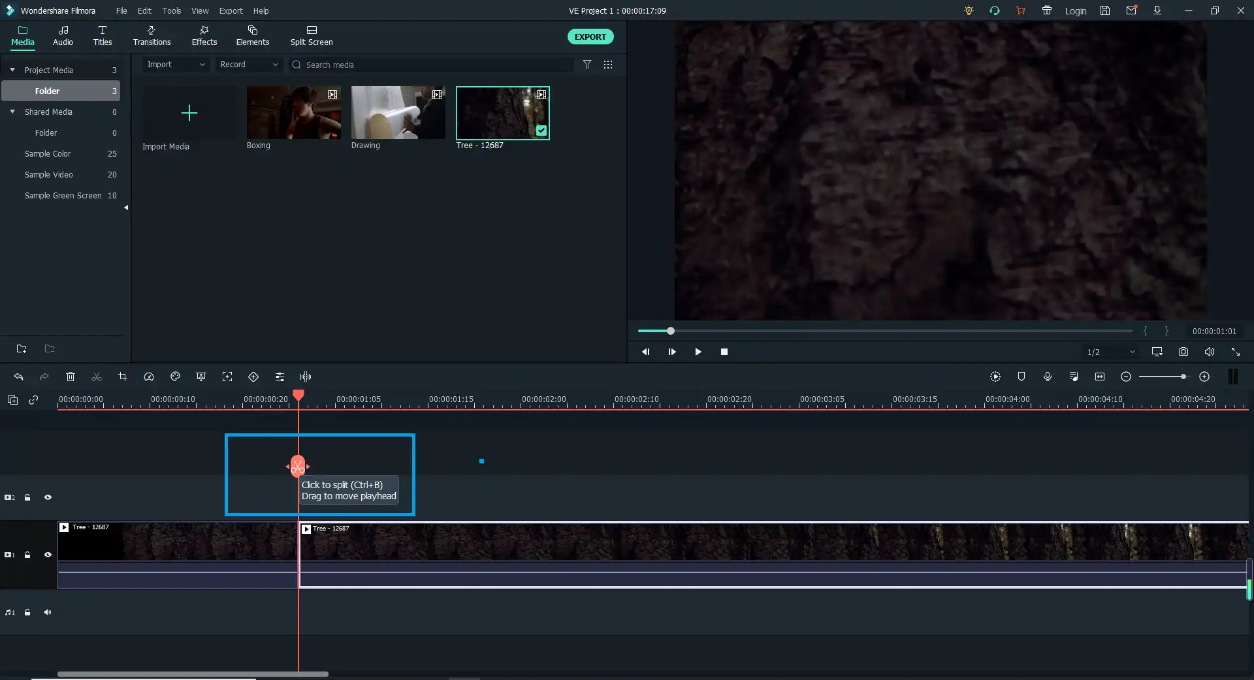Record voiceover with microphone icon
Image resolution: width=1254 pixels, height=680 pixels.
pos(1048,377)
